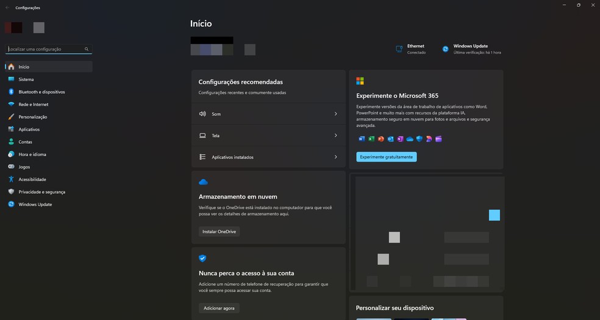
Task: Click the Adicionar agora button
Action: click(219, 308)
